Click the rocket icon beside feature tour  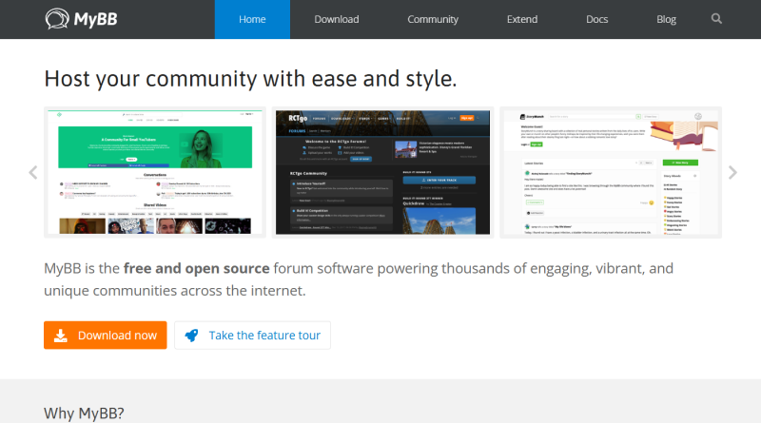[x=192, y=336]
